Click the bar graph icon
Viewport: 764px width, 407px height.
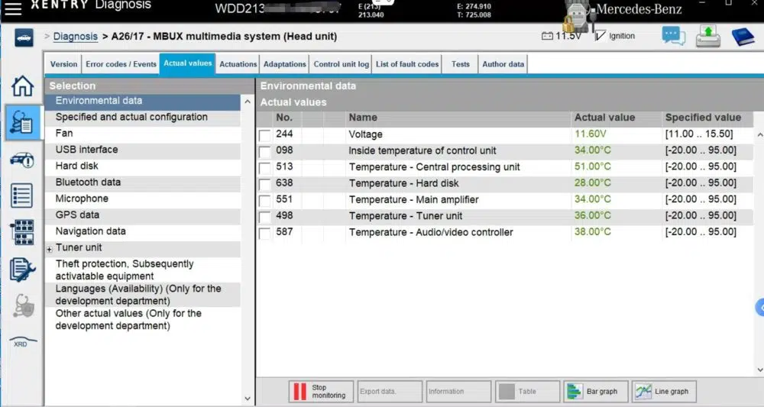click(575, 392)
